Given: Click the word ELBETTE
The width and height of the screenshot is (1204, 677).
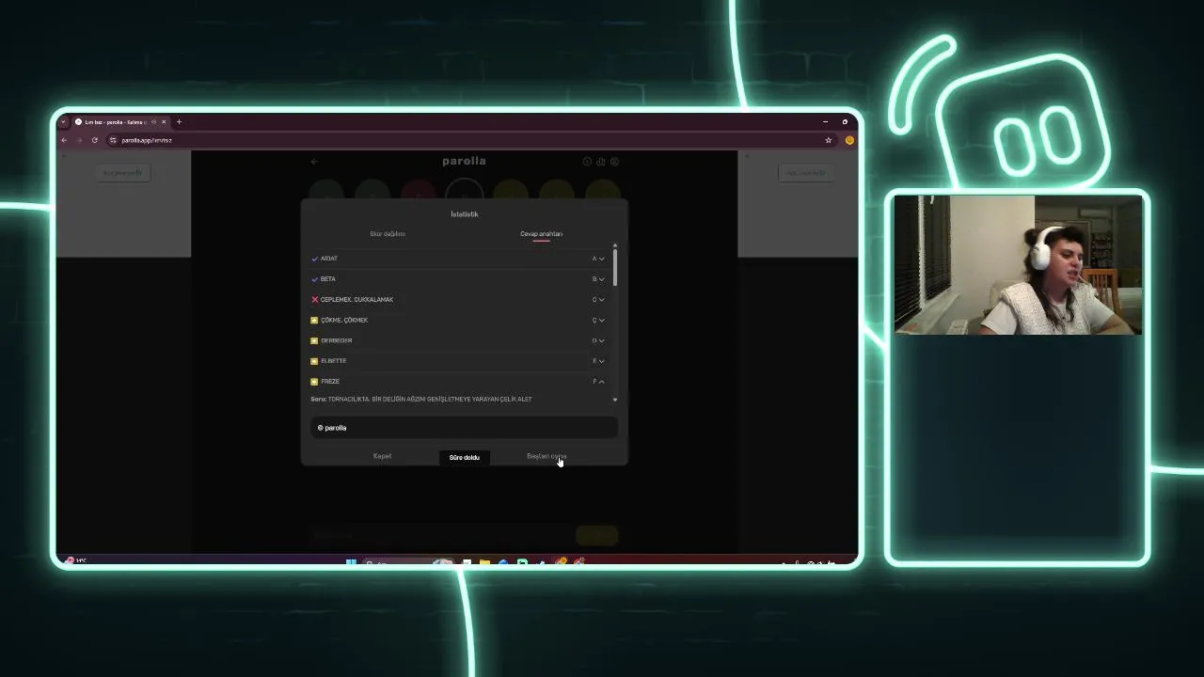Looking at the screenshot, I should [x=334, y=361].
